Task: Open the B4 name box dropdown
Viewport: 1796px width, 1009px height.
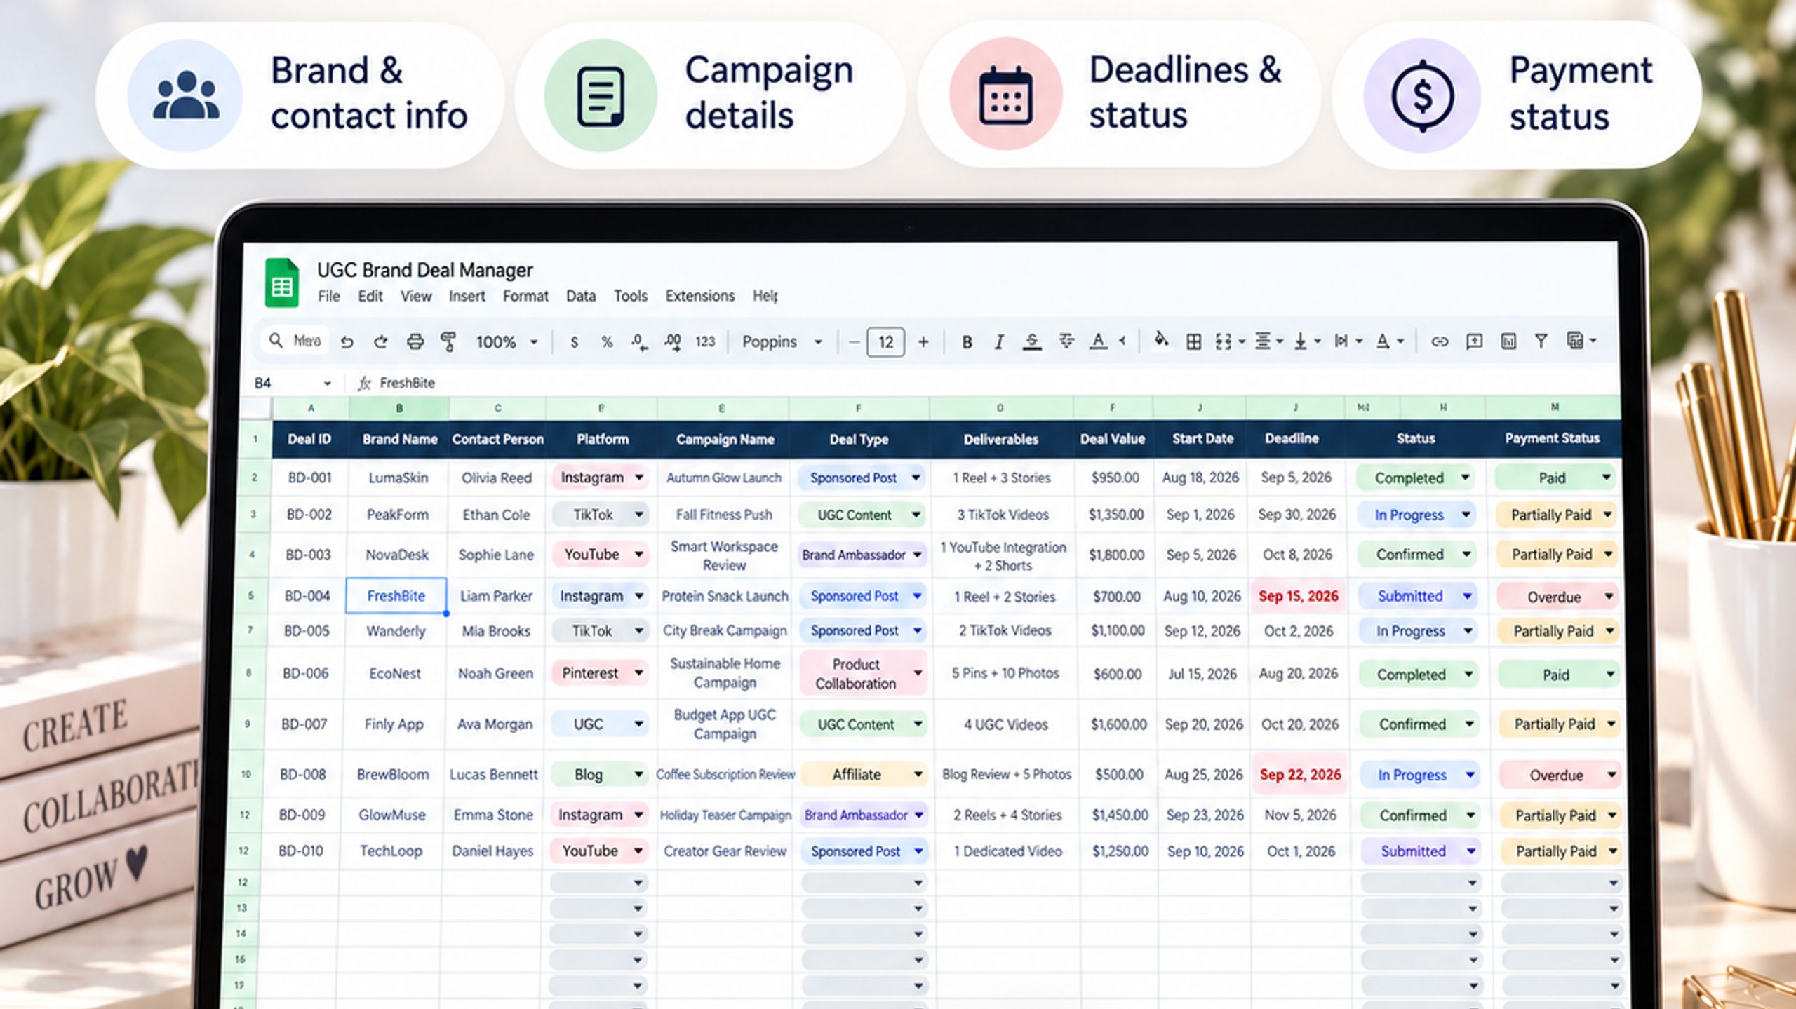Action: pos(327,384)
